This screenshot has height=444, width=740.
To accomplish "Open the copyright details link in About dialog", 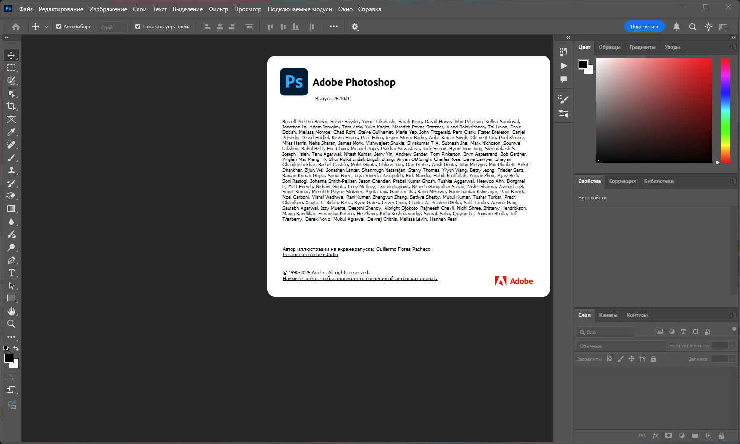I will 360,279.
